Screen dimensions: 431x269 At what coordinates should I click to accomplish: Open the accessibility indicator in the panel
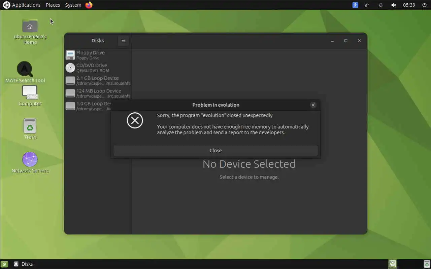coord(355,5)
